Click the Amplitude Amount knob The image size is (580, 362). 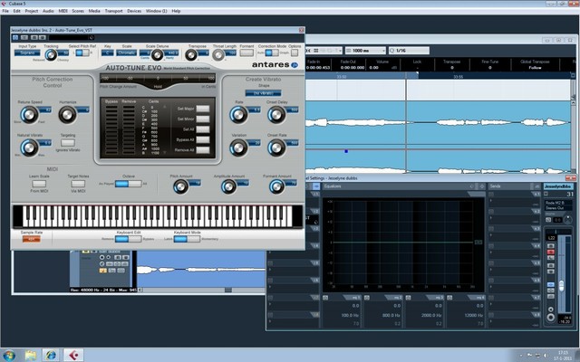click(228, 187)
